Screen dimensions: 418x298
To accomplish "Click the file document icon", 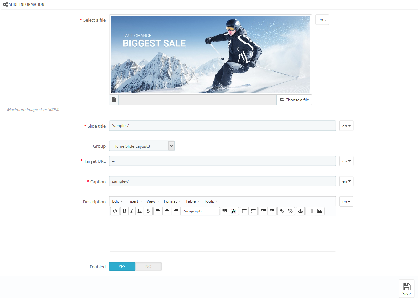I will click(x=114, y=100).
